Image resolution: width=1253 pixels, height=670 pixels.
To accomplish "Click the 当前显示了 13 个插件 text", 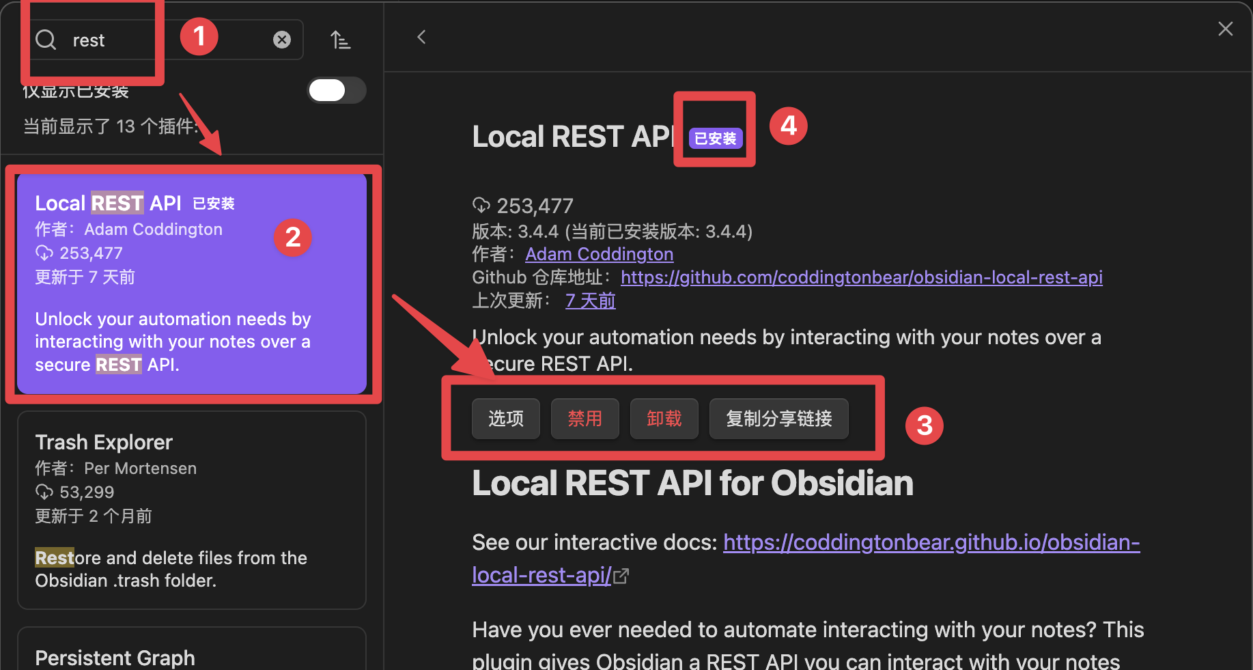I will point(111,126).
